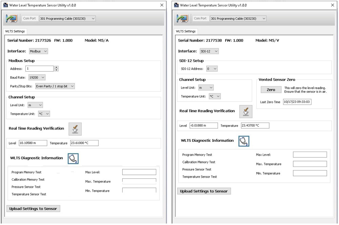The image size is (339, 225).
Task: Click the connect icon in the M5/V window
Action: click(183, 18)
